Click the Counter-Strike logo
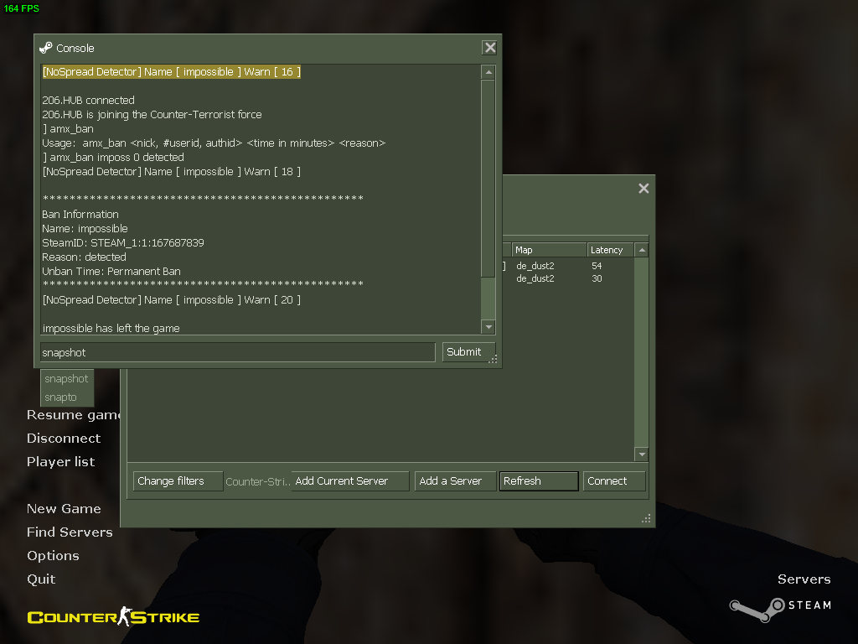The width and height of the screenshot is (858, 644). pos(113,616)
